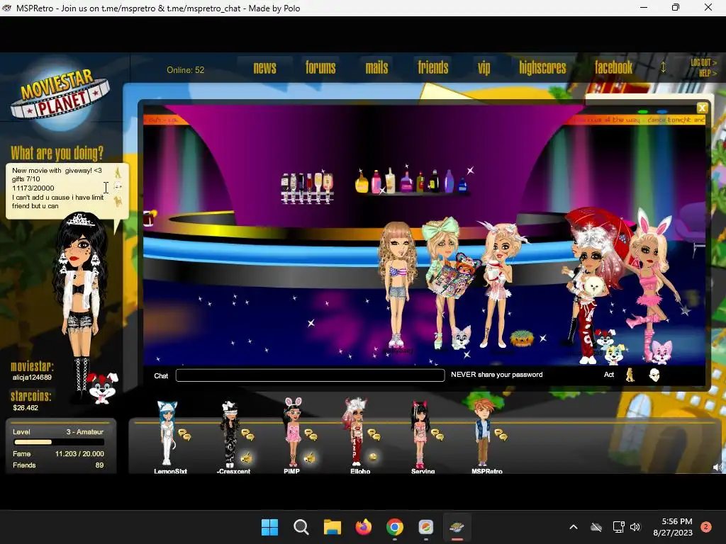The height and width of the screenshot is (544, 726).
Task: Click the Elloho friend avatar
Action: (x=354, y=432)
